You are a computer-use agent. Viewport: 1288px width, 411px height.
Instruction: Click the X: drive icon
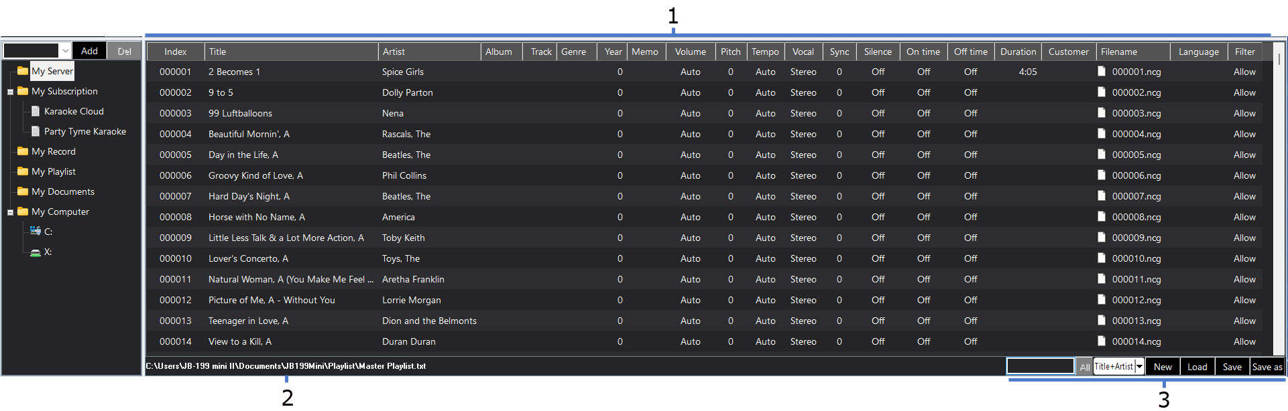coord(36,252)
